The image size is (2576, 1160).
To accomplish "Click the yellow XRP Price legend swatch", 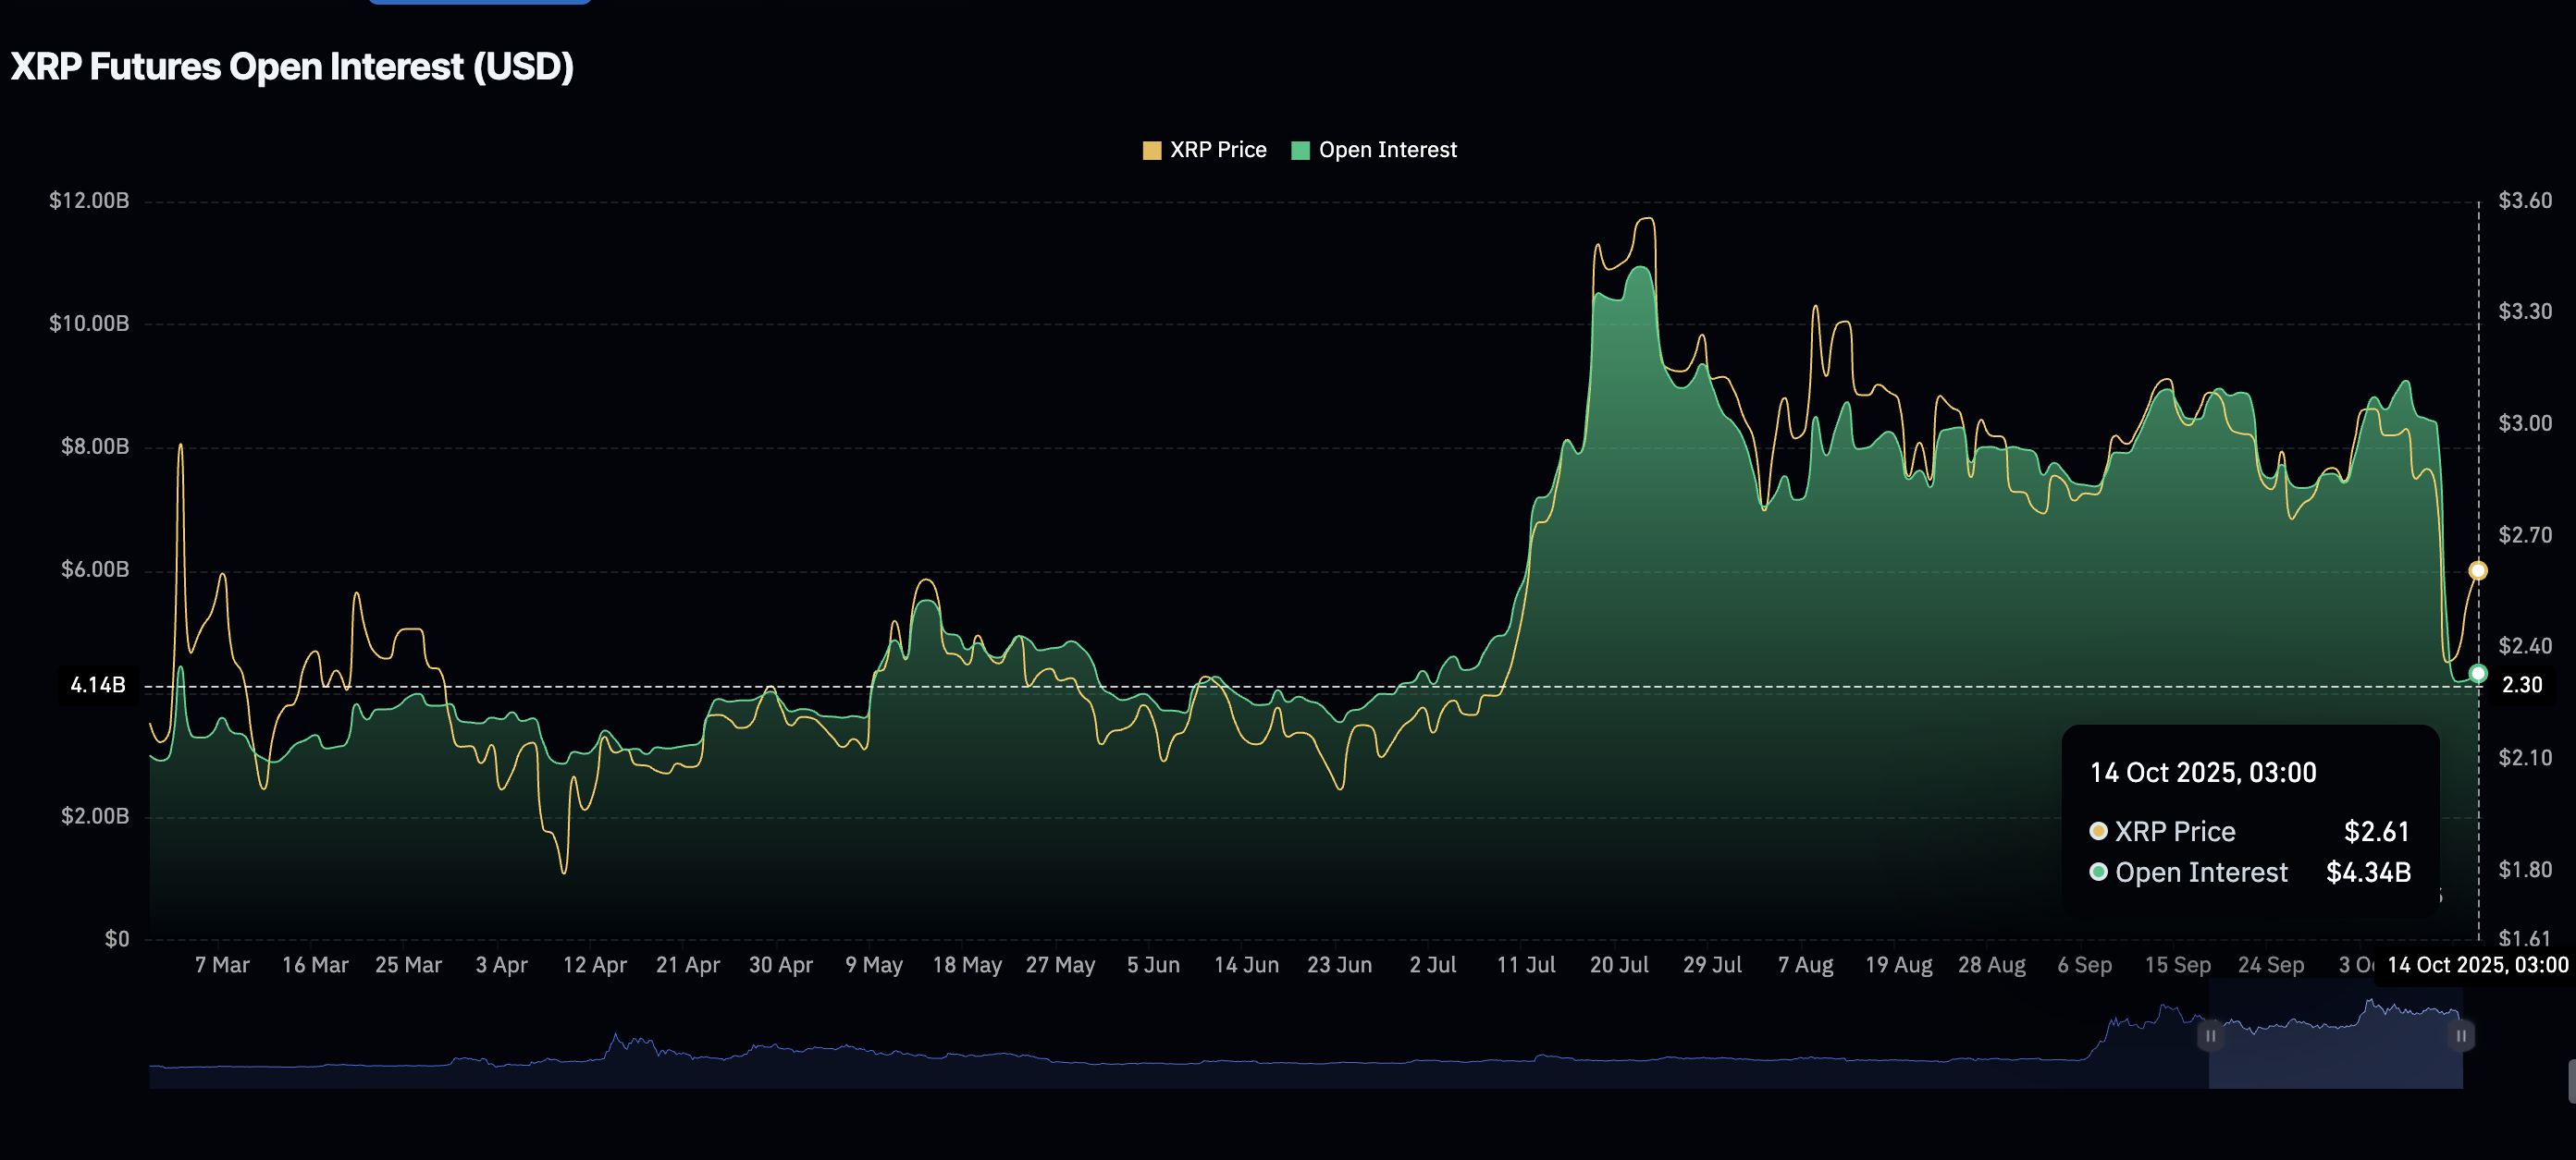I will pyautogui.click(x=1152, y=151).
